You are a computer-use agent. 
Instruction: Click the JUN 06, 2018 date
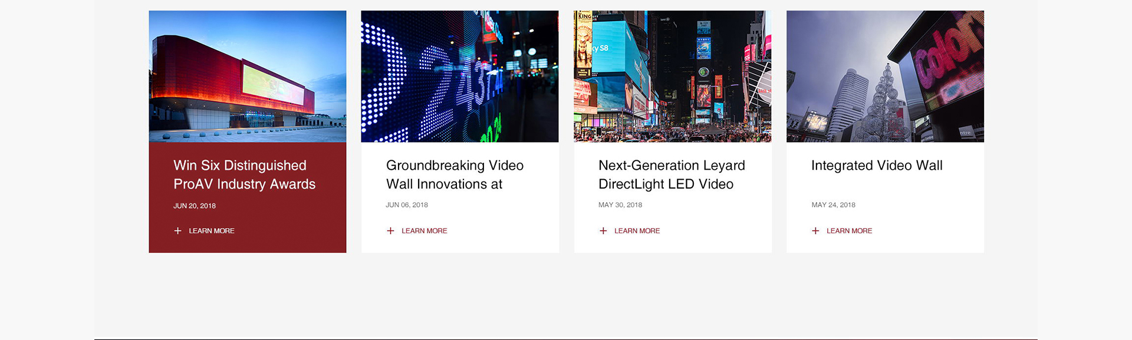407,205
